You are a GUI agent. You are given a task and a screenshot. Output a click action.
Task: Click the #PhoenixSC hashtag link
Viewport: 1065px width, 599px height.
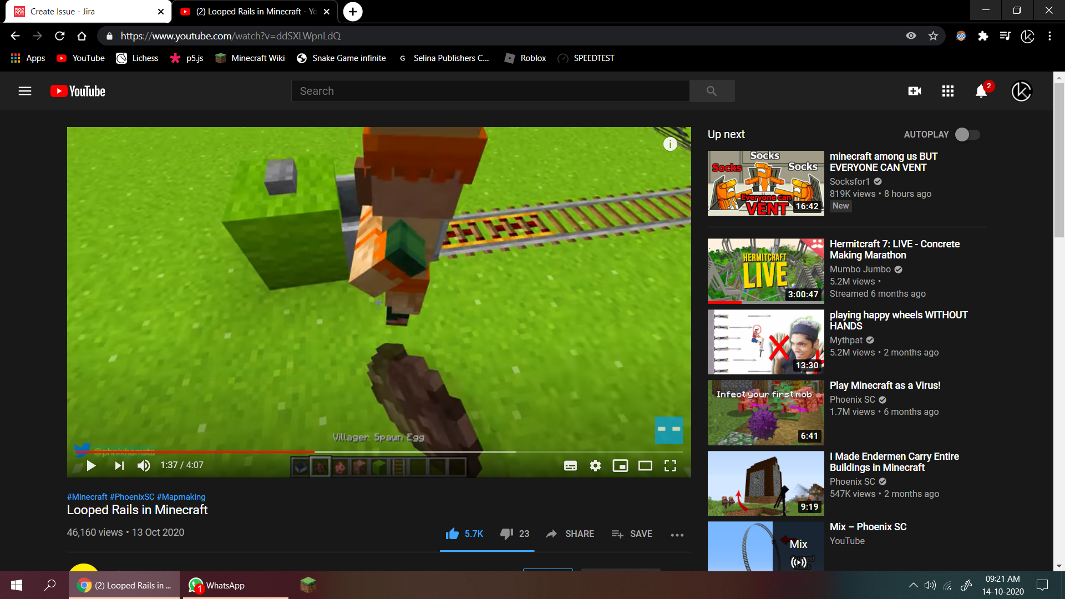132,497
